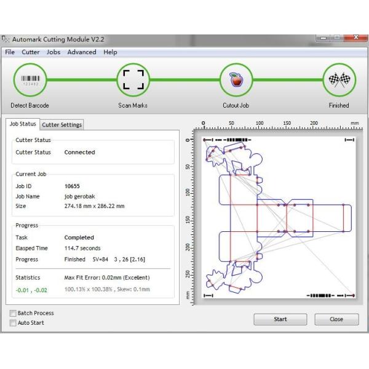Click the Finished checkered flags icon
The height and width of the screenshot is (369, 369).
click(339, 80)
